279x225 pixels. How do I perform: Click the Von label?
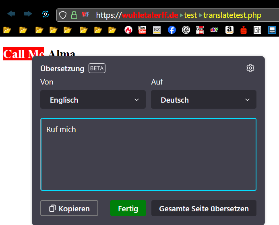click(x=47, y=82)
